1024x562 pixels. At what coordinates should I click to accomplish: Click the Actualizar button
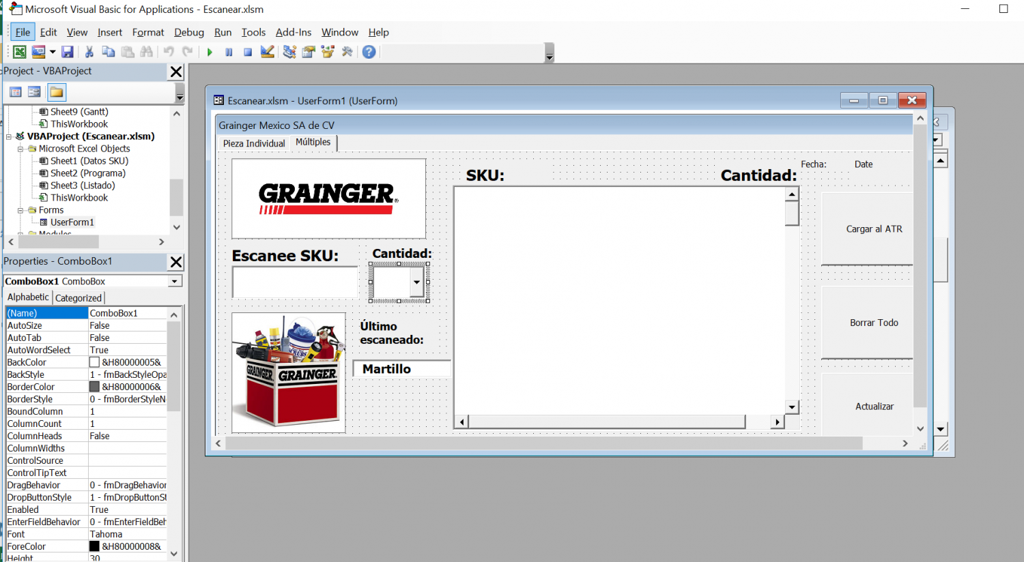point(868,406)
